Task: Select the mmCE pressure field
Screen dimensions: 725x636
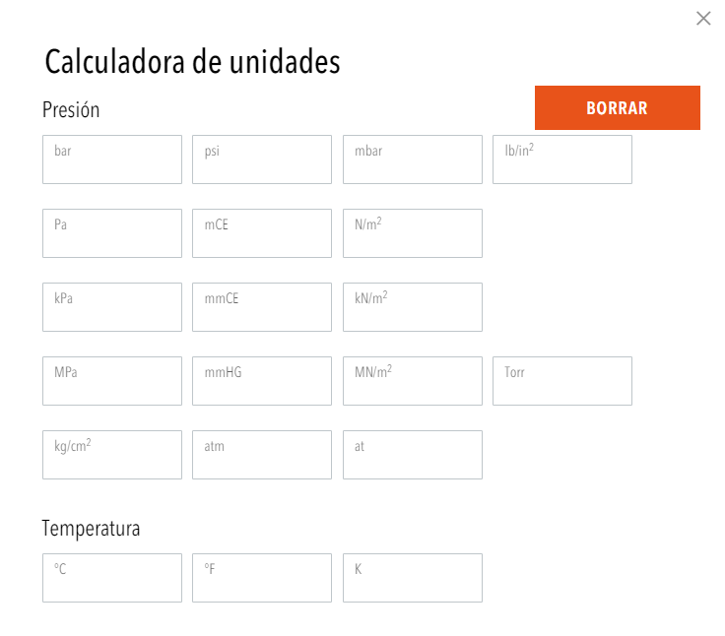Action: (x=262, y=307)
